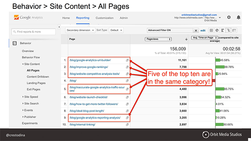
Task: Switch to the data table view icon
Action: [211, 30]
